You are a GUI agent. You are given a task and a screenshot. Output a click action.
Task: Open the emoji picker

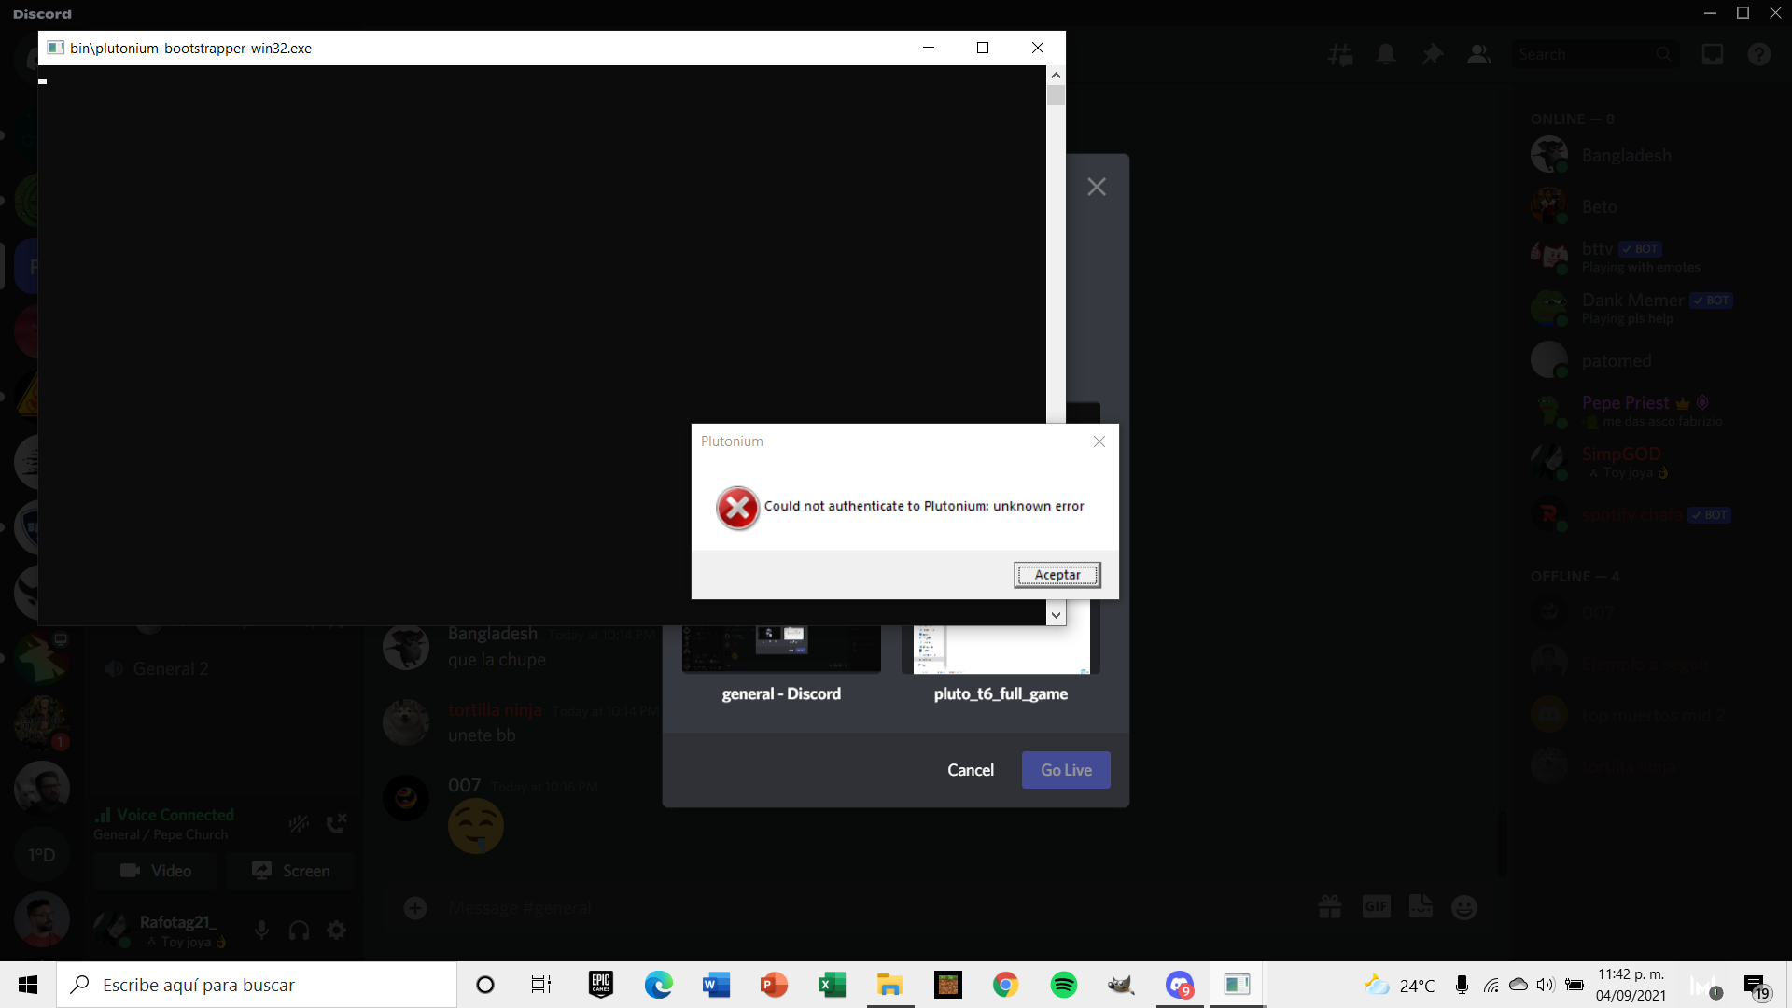tap(1464, 906)
